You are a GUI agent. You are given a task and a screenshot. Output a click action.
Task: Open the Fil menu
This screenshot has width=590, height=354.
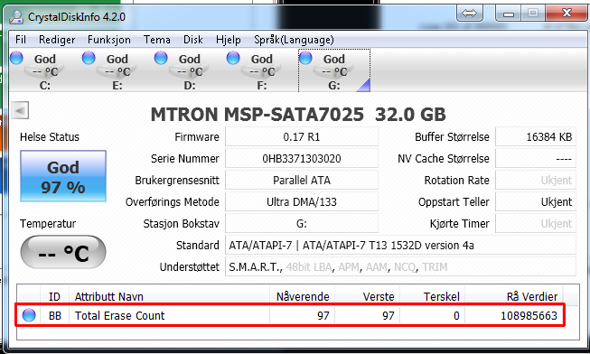point(21,40)
